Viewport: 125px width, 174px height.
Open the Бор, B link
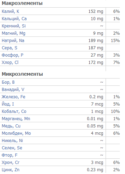point(8,82)
